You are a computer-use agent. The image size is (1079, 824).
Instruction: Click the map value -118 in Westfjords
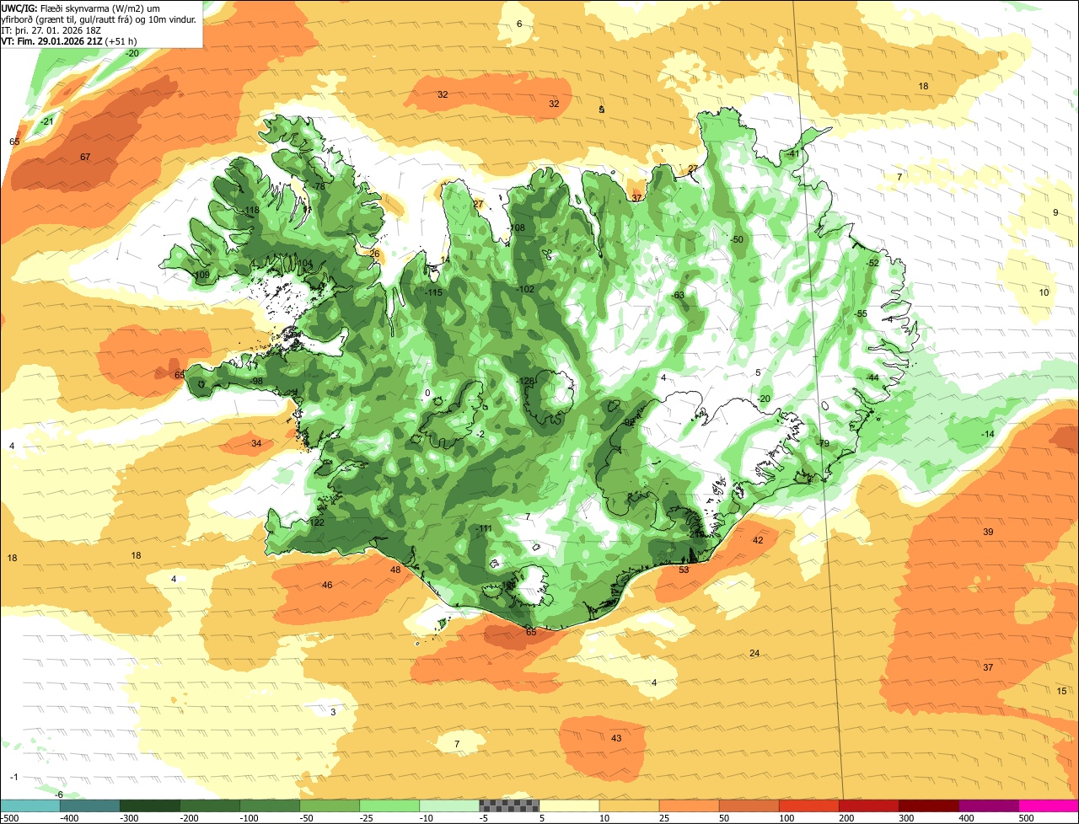(250, 211)
